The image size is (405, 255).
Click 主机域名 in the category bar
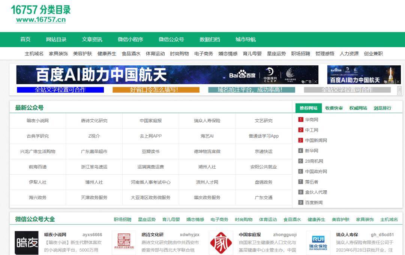34,53
